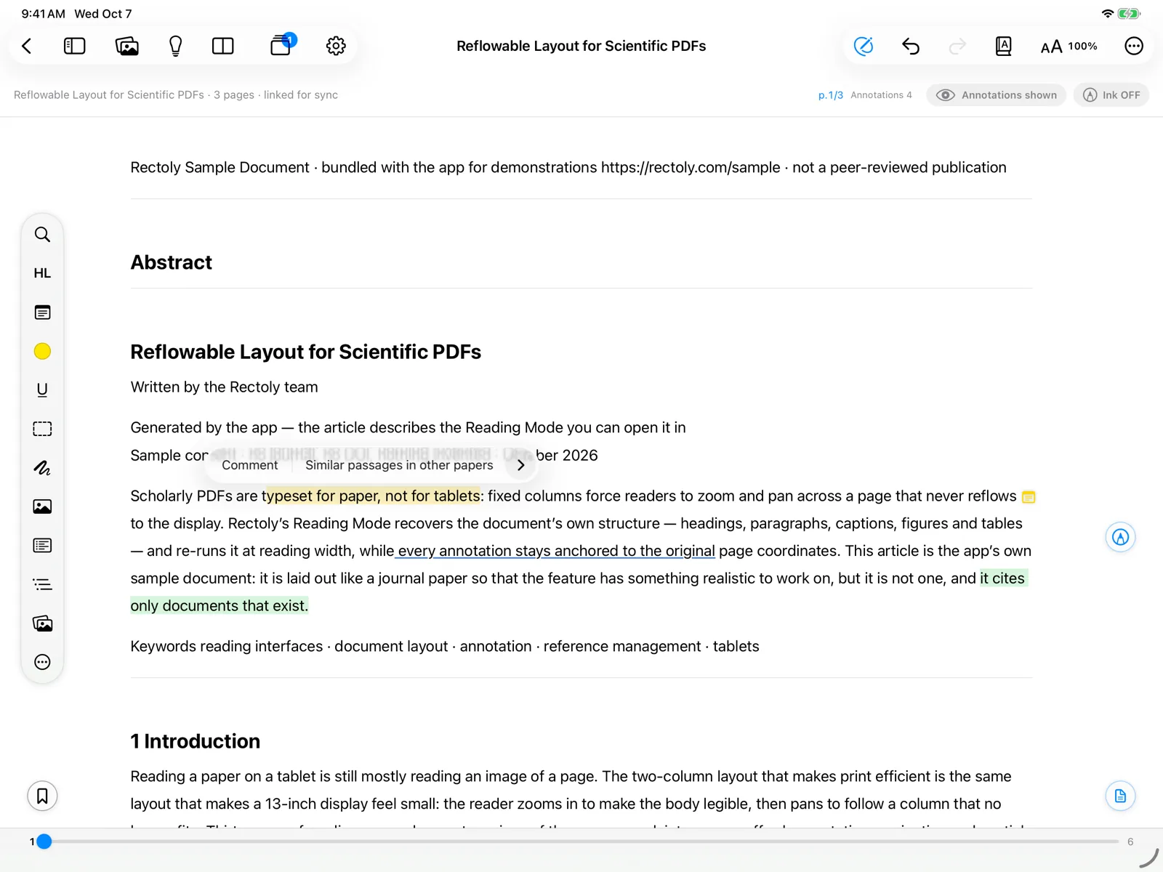Toggle Annotations shown visibility

(x=996, y=95)
